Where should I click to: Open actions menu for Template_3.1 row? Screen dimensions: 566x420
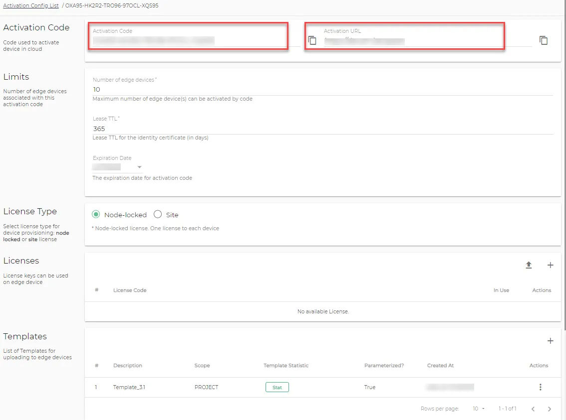pyautogui.click(x=540, y=387)
